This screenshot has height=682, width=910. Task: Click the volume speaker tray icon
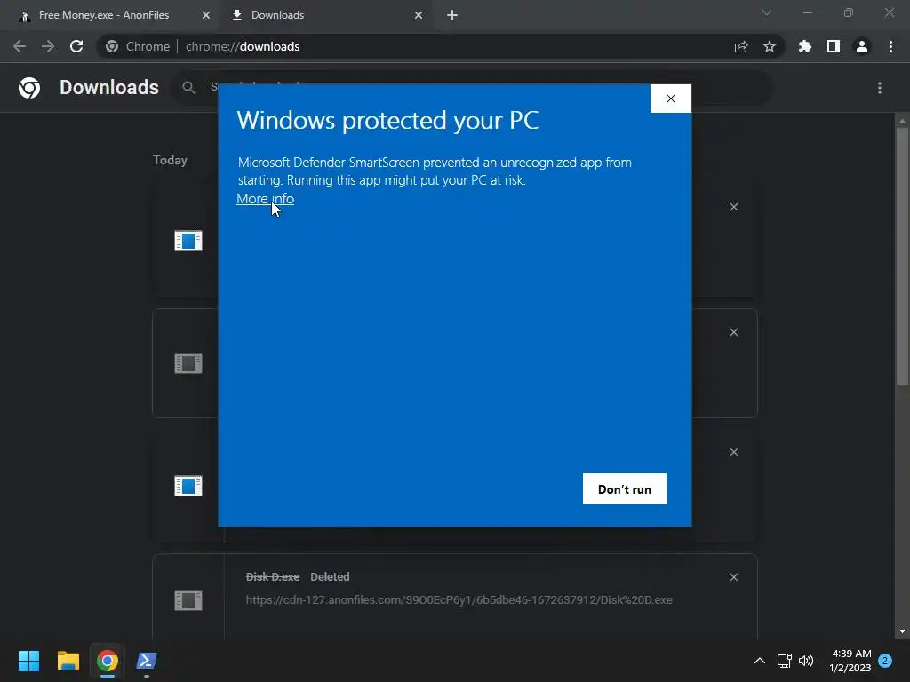[x=806, y=661]
